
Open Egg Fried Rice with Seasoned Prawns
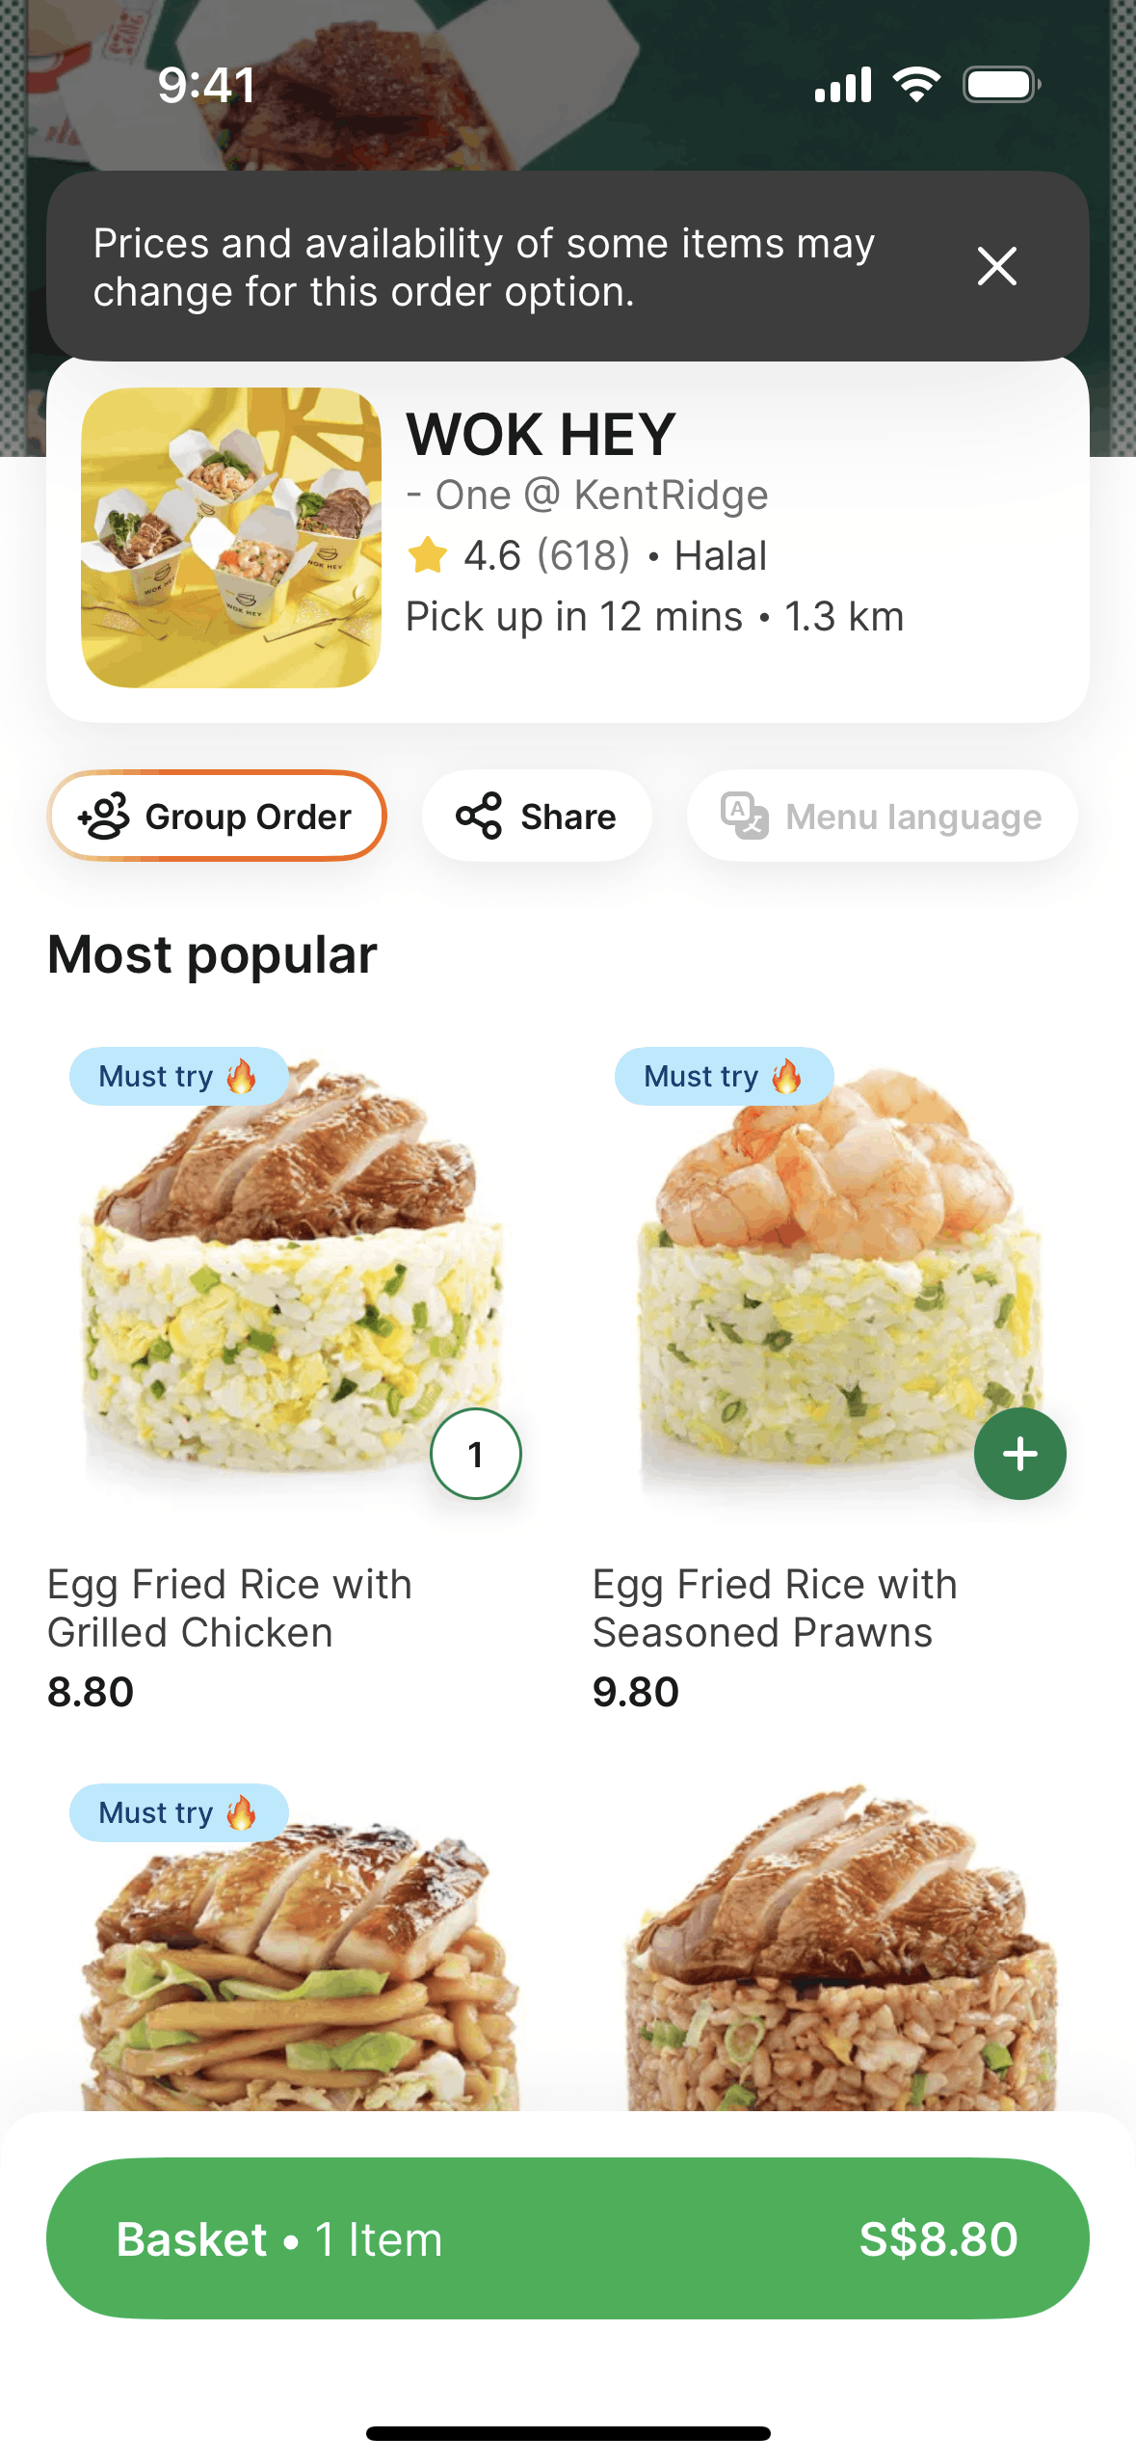click(x=775, y=1608)
